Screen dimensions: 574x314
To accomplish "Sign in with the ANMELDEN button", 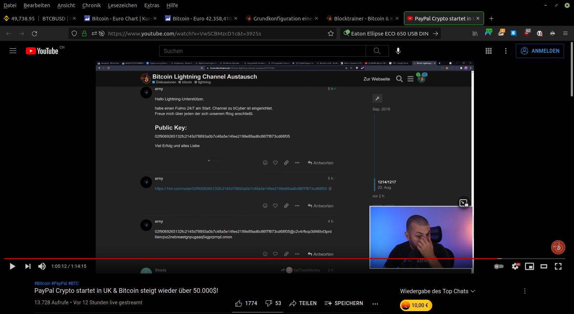I will coord(540,51).
